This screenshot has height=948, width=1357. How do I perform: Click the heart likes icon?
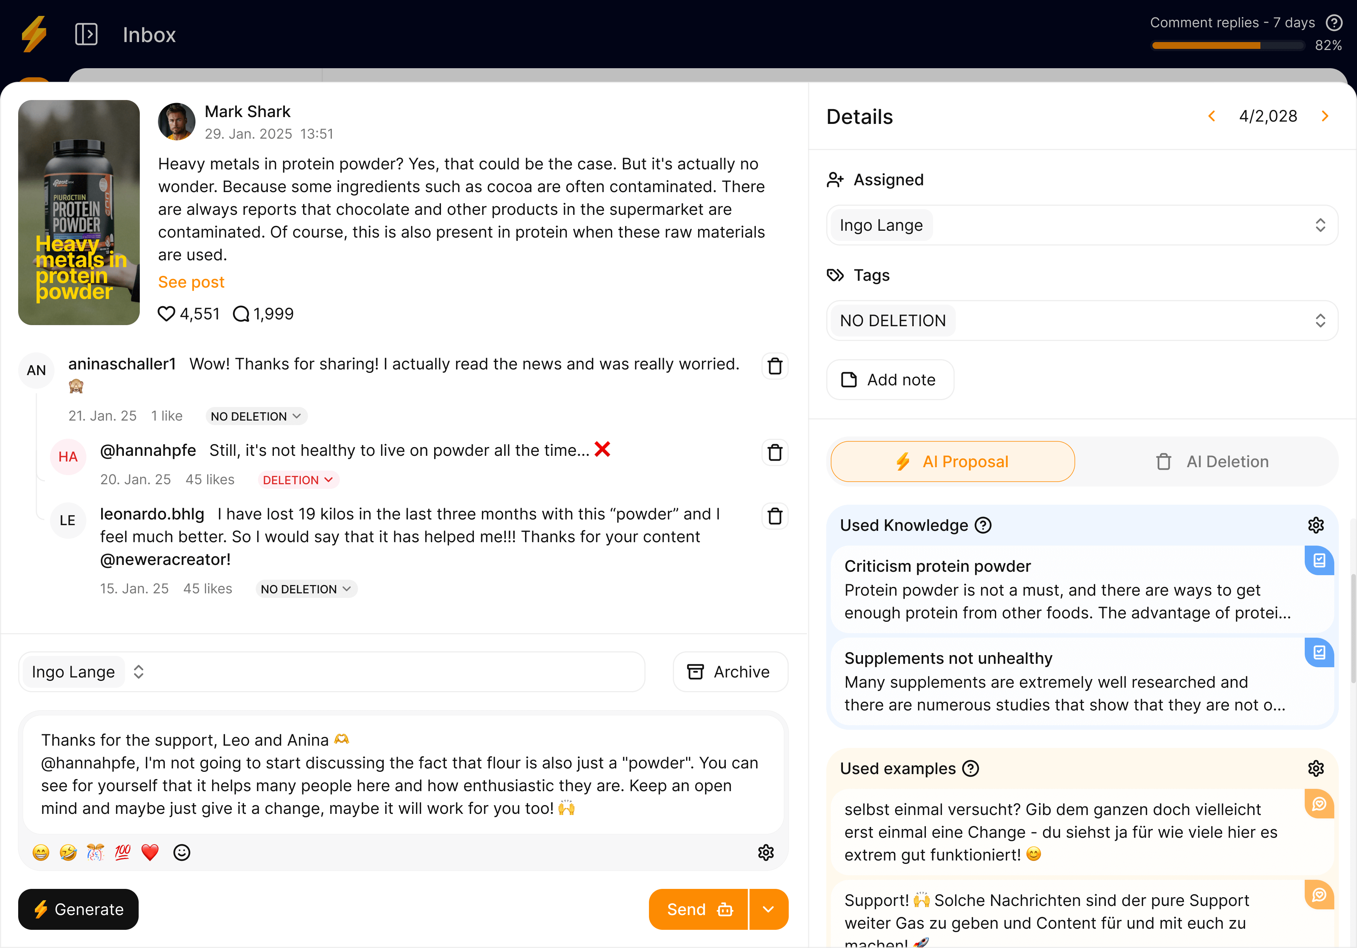[166, 314]
